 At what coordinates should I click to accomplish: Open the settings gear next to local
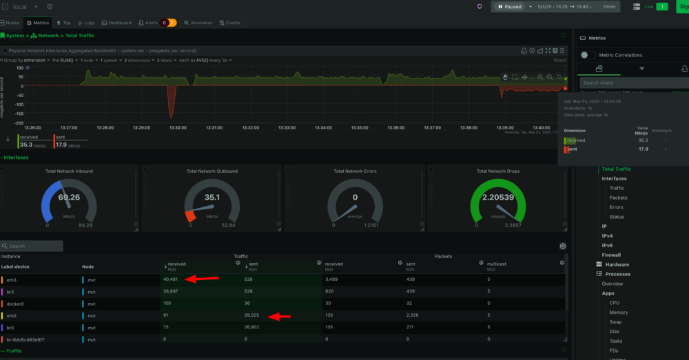[x=50, y=7]
